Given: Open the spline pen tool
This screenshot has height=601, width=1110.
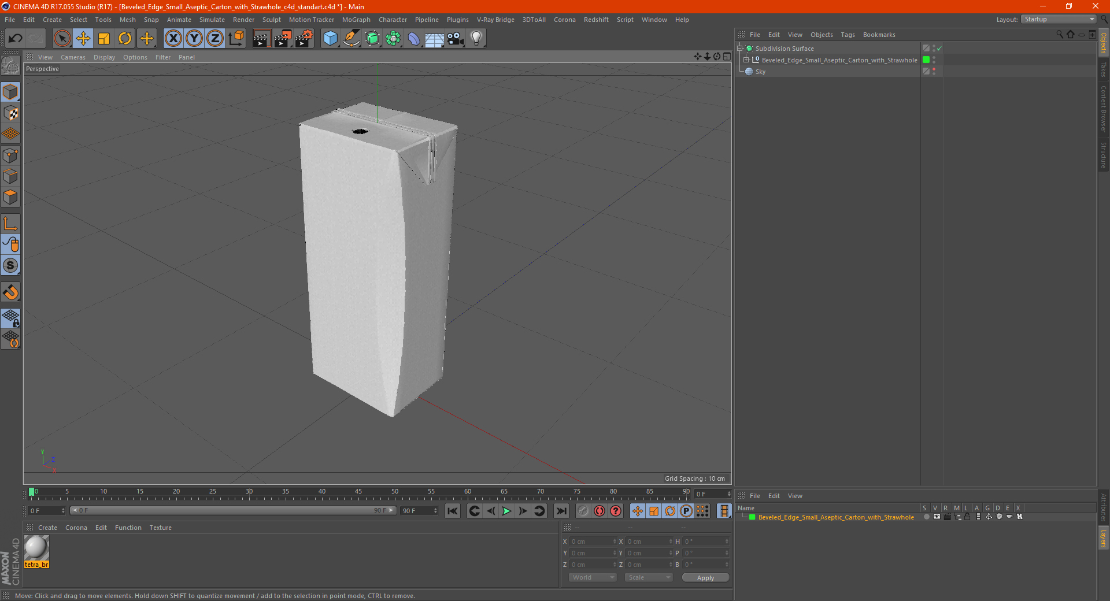Looking at the screenshot, I should click(351, 39).
